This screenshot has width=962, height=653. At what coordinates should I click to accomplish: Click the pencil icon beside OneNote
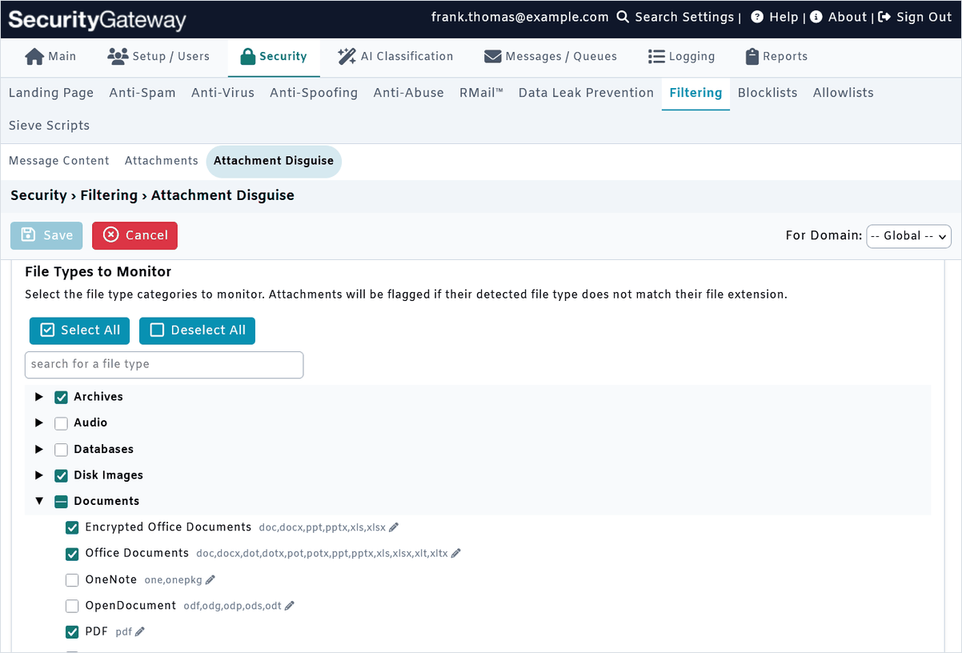coord(210,579)
